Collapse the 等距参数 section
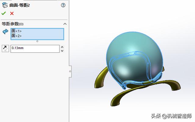This screenshot has width=195, height=122. 65,24
